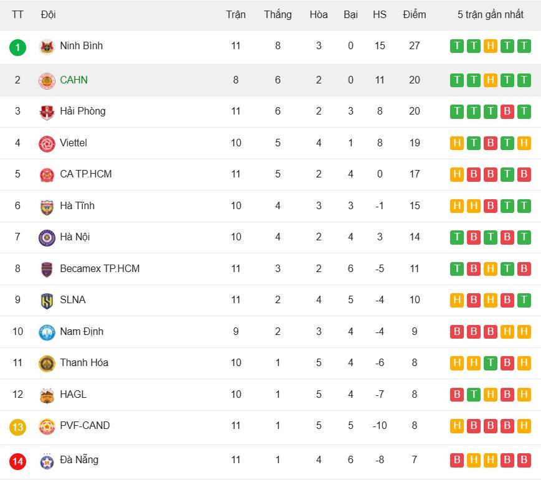Select the Hà Tĩnh team name
541x480 pixels.
77,205
